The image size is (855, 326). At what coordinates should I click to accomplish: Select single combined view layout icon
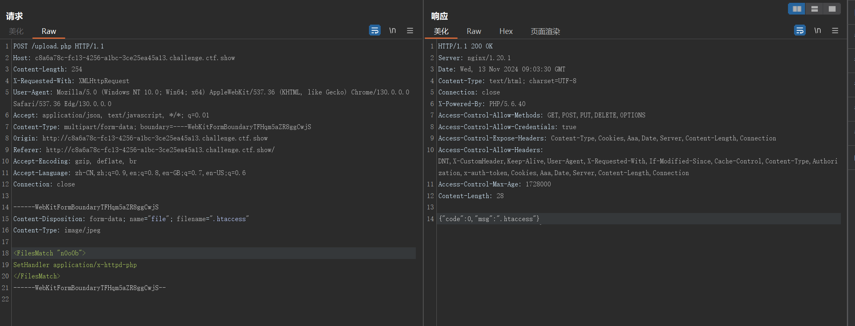[x=832, y=9]
